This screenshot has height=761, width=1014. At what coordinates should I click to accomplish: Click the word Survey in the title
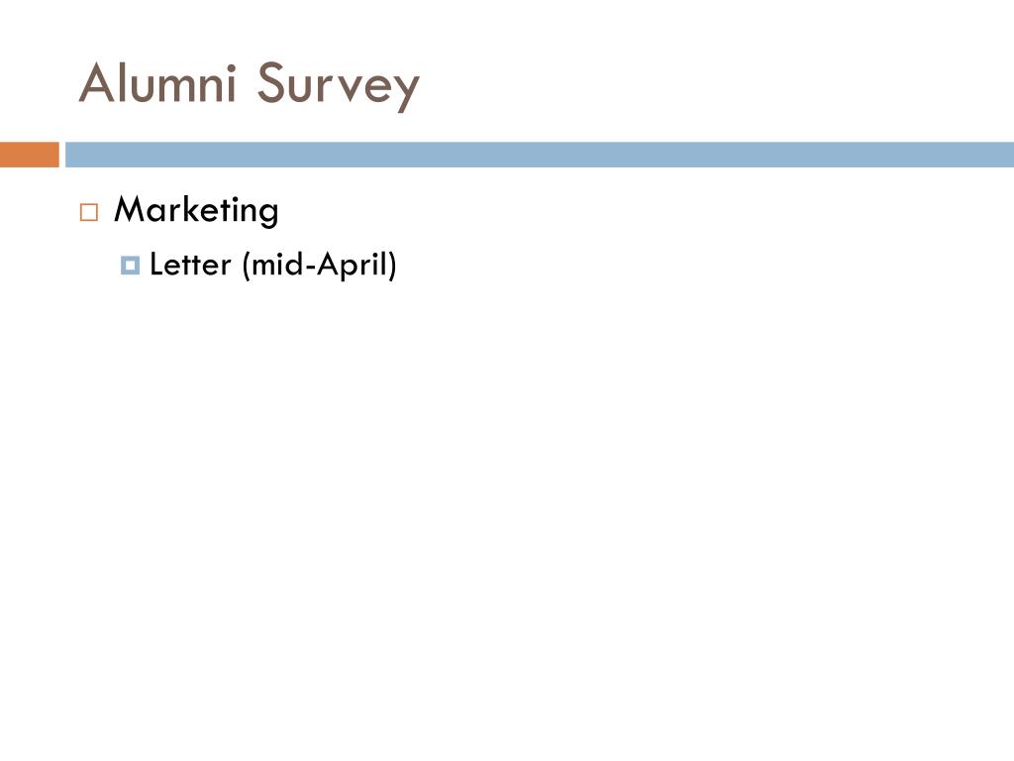[339, 86]
